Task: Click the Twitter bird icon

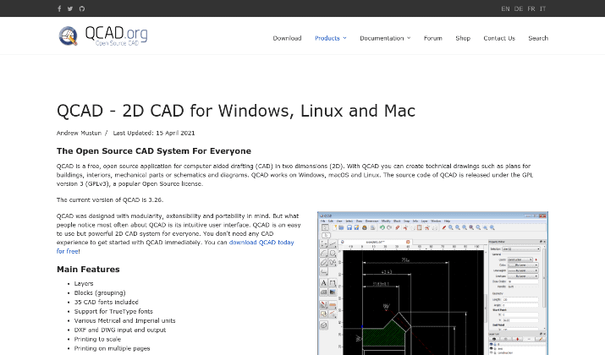Action: point(70,8)
